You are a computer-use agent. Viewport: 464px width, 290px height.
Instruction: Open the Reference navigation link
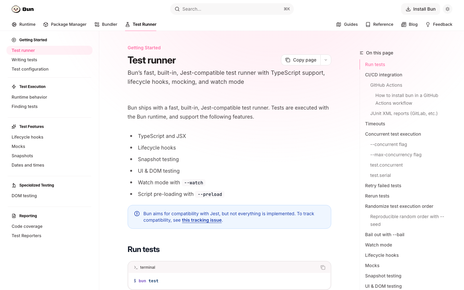379,24
